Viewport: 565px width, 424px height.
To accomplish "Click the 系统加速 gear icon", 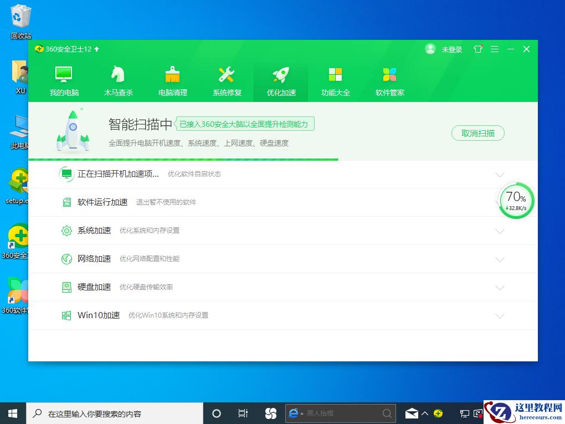I will pyautogui.click(x=67, y=231).
